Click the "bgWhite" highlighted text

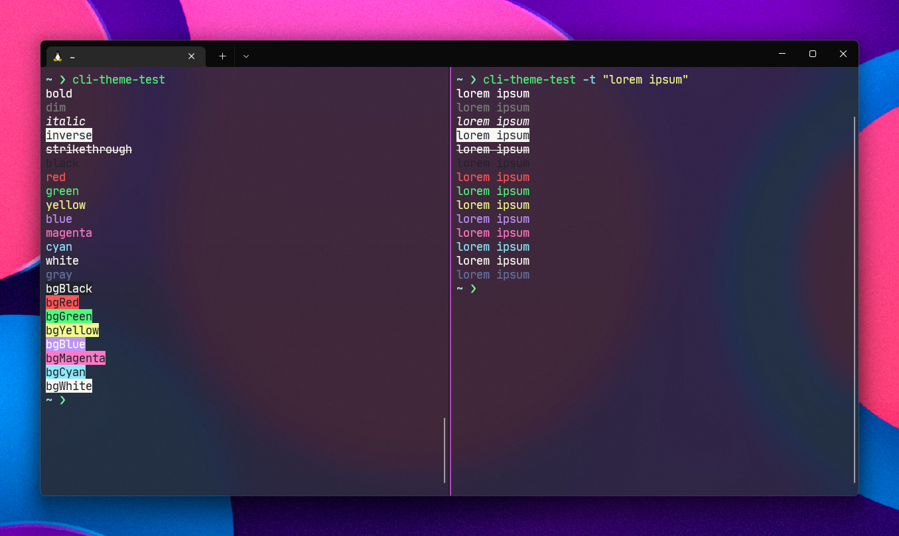click(x=69, y=386)
